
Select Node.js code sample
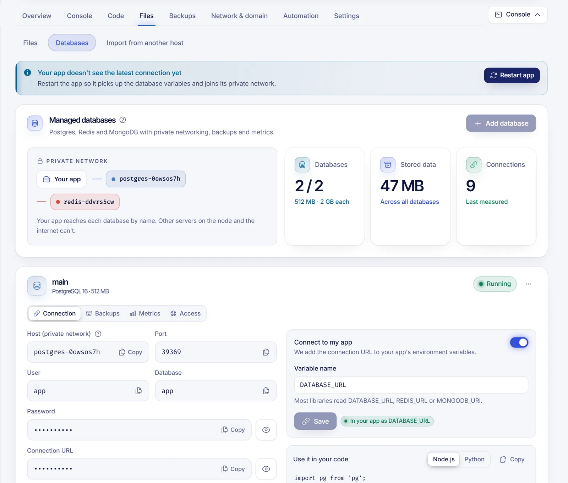tap(444, 459)
